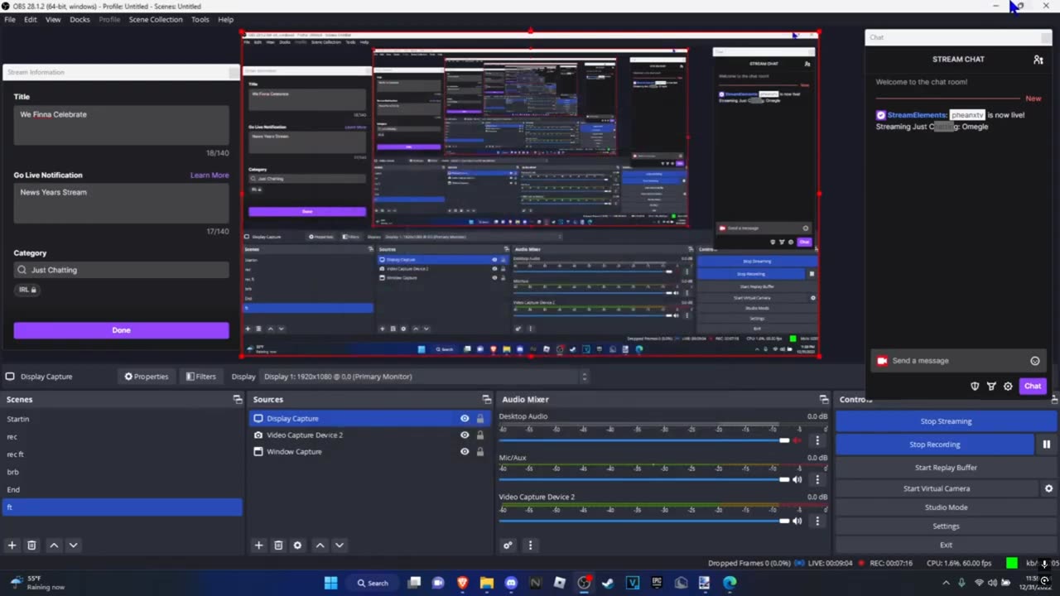This screenshot has height=596, width=1060.
Task: Enable Studio Mode
Action: click(x=946, y=507)
